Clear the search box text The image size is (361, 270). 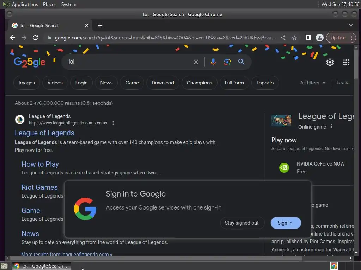point(196,62)
